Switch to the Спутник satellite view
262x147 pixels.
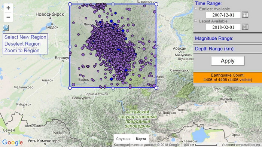tap(123, 139)
